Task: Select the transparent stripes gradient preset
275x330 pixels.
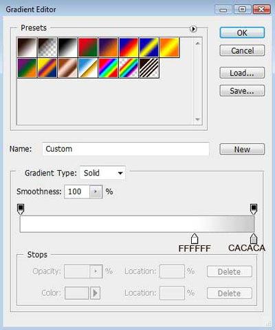Action: pyautogui.click(x=149, y=68)
